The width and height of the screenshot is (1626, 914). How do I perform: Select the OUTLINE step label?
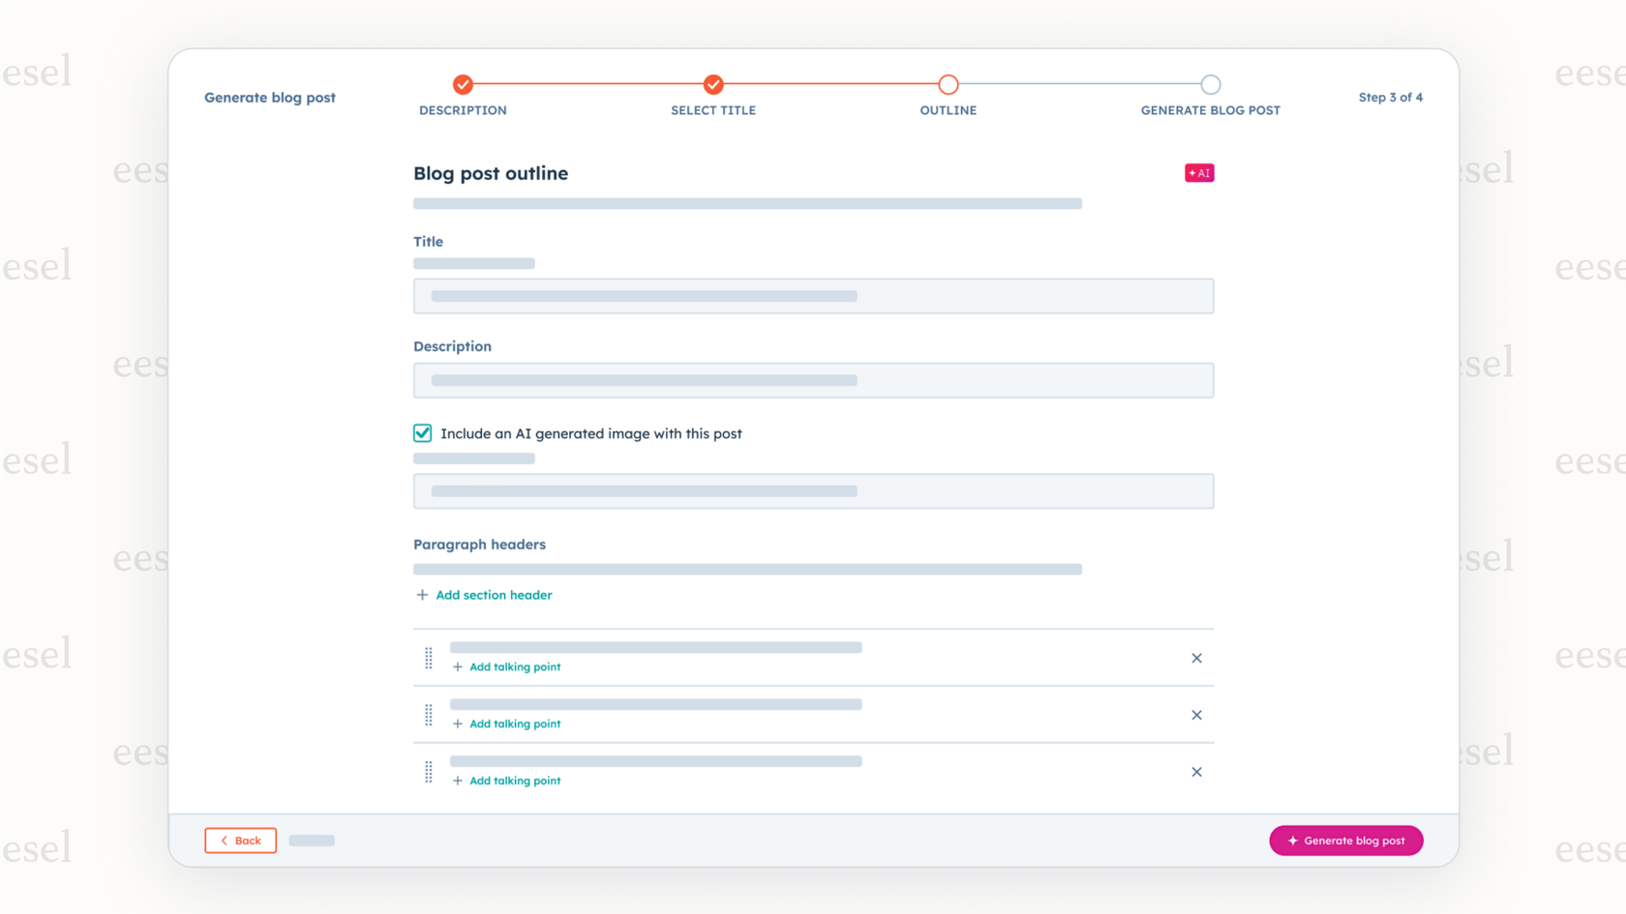(948, 110)
